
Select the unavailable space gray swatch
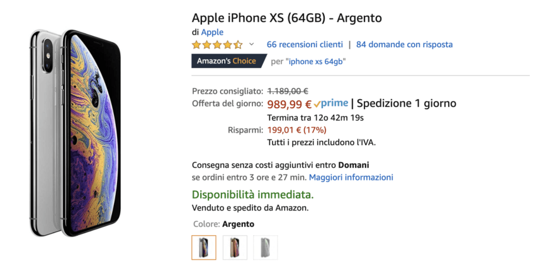[x=265, y=247]
